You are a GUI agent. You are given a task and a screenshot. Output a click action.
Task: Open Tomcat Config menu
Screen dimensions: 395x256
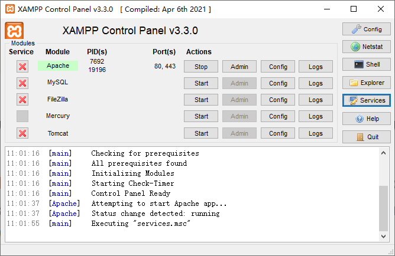(x=278, y=133)
